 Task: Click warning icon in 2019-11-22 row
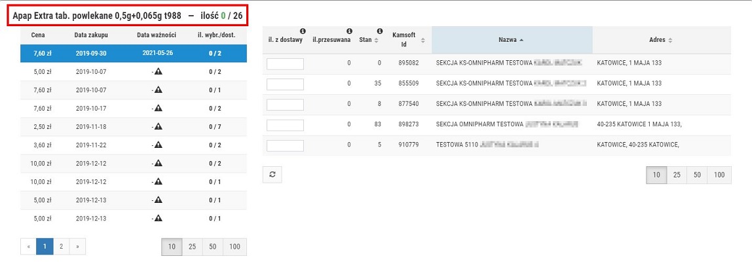tap(159, 145)
